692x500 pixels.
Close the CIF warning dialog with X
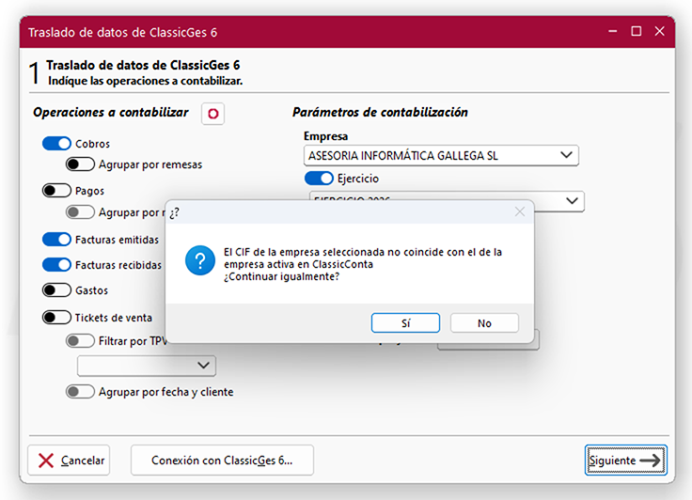(520, 211)
